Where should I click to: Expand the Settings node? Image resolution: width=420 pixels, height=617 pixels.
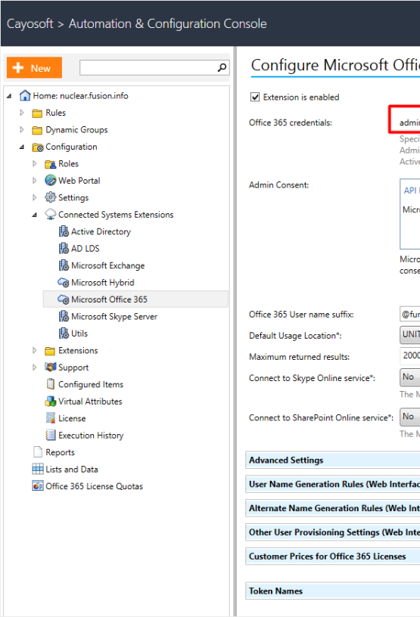35,197
